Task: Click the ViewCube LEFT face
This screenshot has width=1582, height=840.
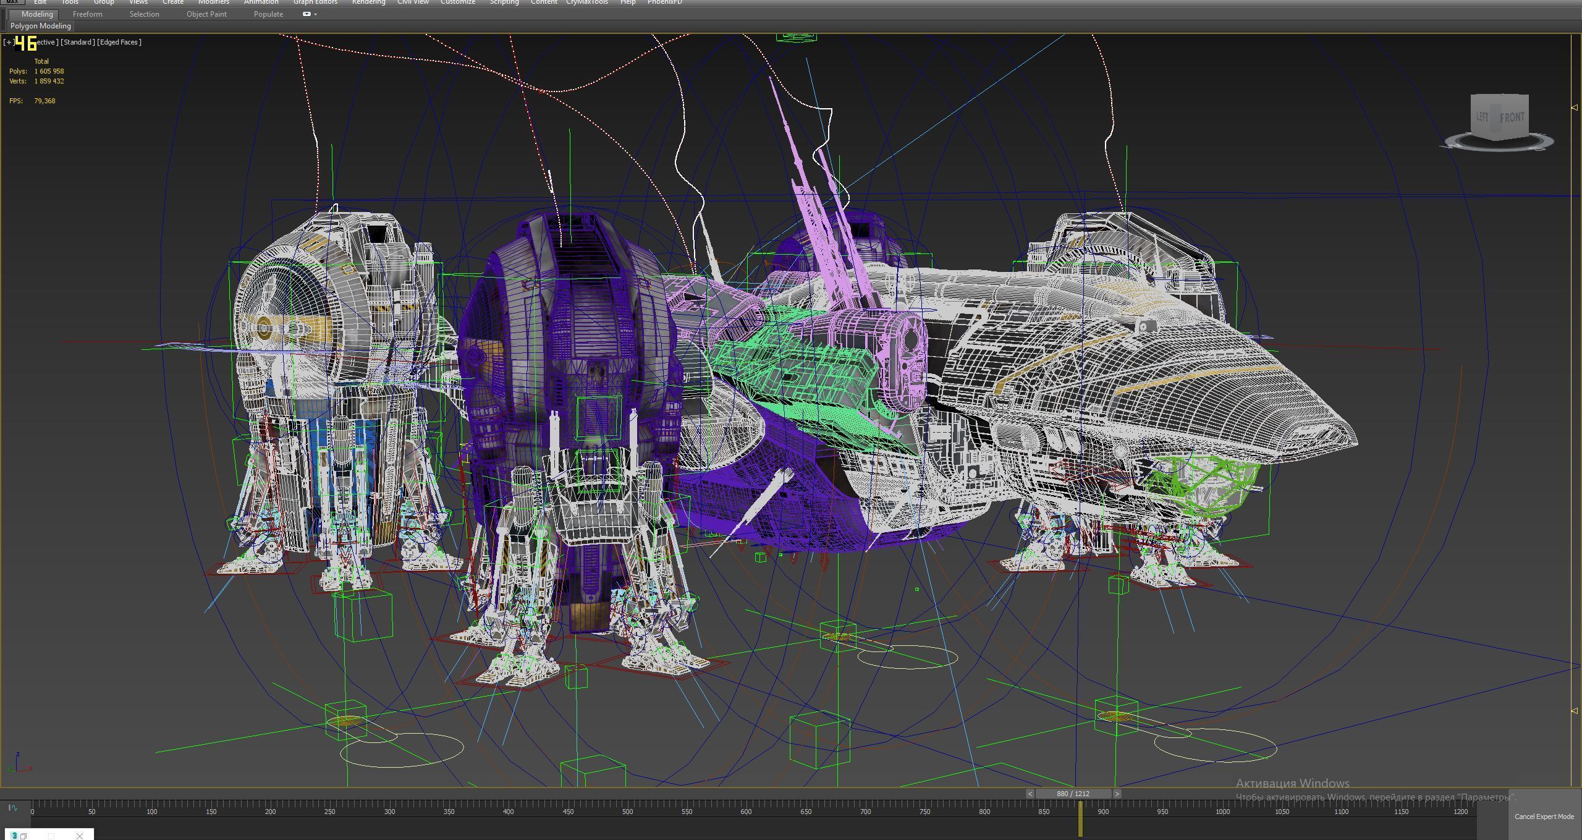Action: (1482, 117)
